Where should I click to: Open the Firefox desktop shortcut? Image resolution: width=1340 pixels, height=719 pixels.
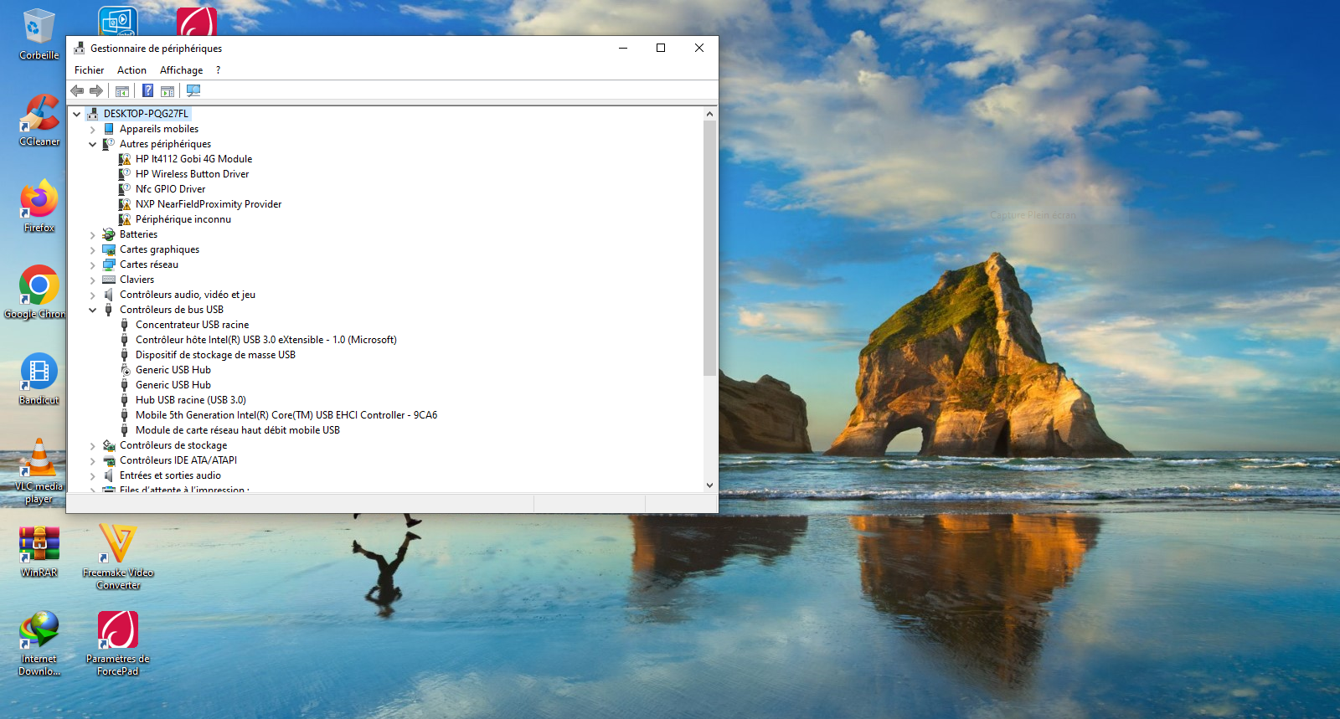coord(39,206)
